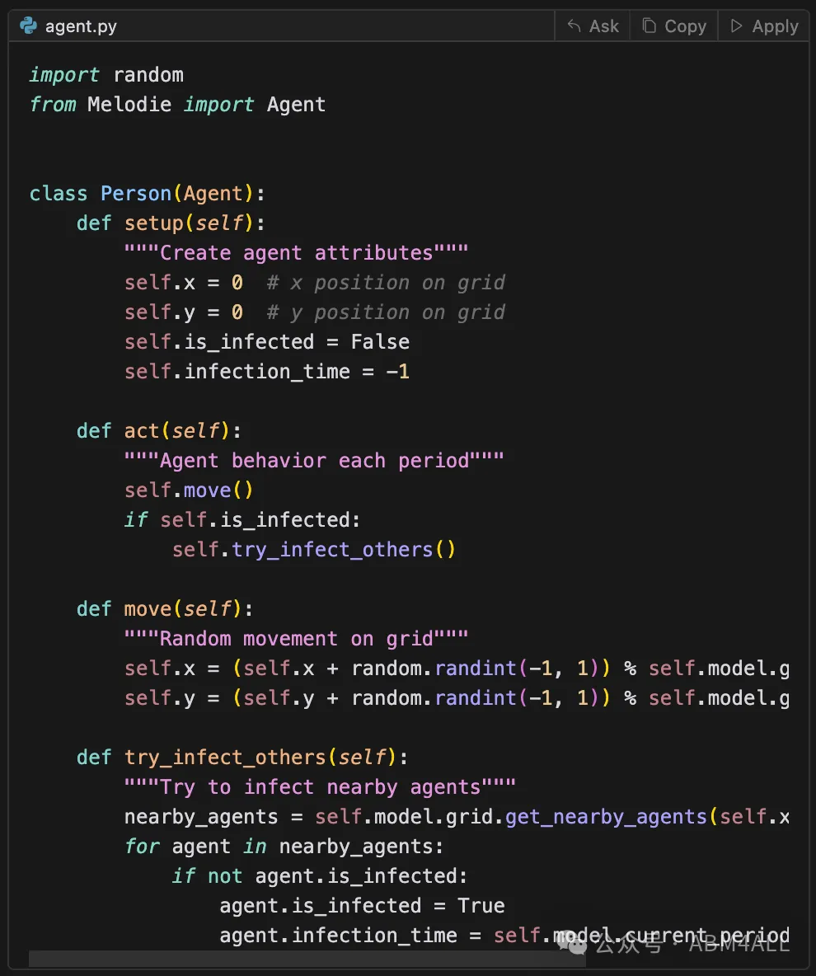816x976 pixels.
Task: Click the 'import random' line
Action: tap(106, 75)
